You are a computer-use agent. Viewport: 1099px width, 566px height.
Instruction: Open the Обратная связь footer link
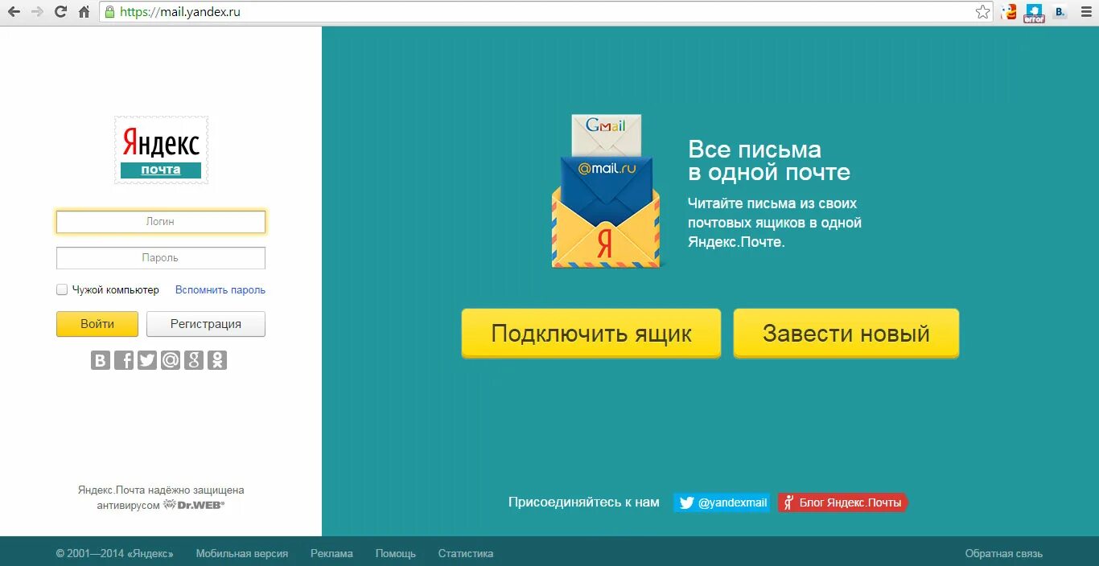click(x=1004, y=554)
